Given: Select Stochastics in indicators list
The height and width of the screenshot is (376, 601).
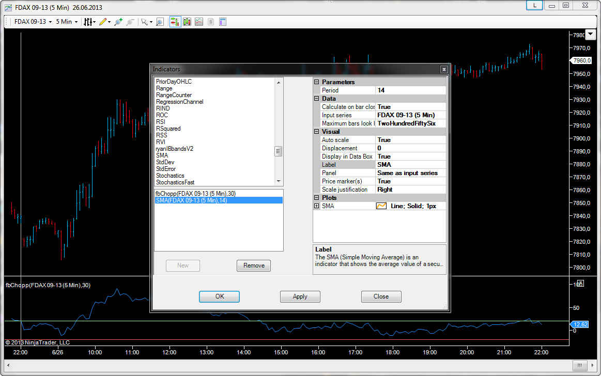Looking at the screenshot, I should 170,176.
